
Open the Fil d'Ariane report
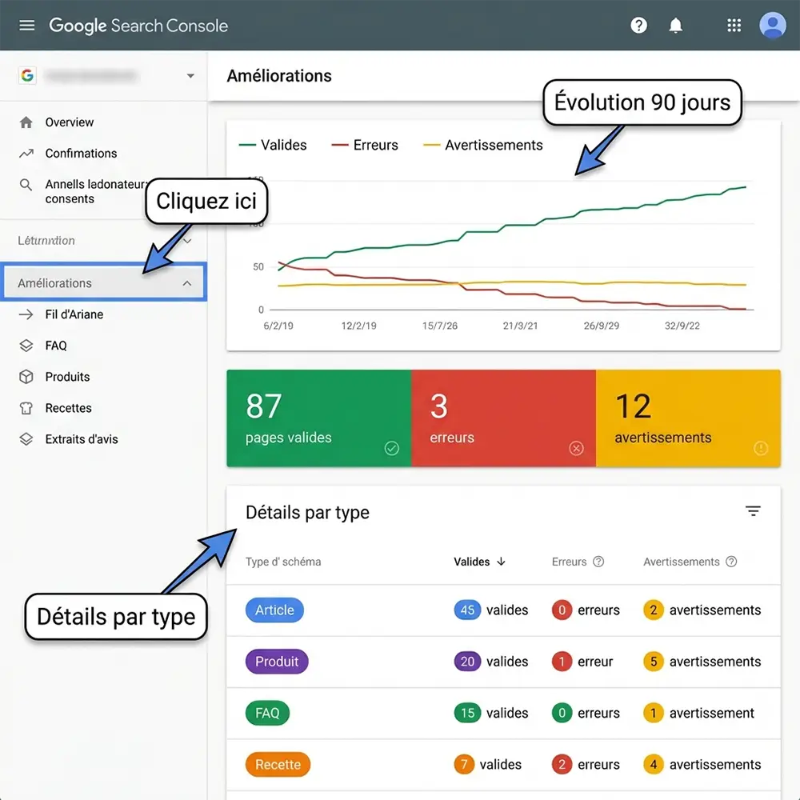tap(75, 314)
